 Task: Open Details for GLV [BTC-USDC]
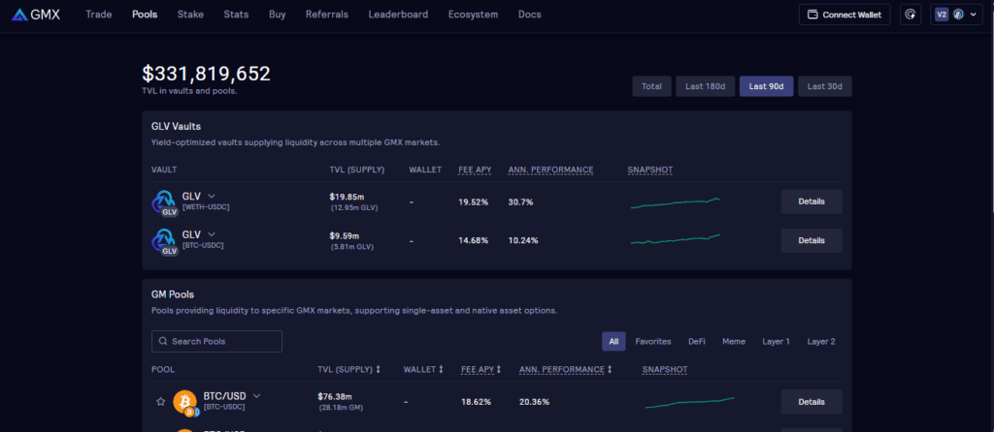tap(812, 240)
